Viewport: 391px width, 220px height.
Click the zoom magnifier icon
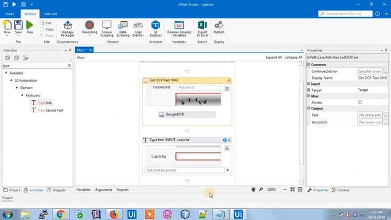261,189
